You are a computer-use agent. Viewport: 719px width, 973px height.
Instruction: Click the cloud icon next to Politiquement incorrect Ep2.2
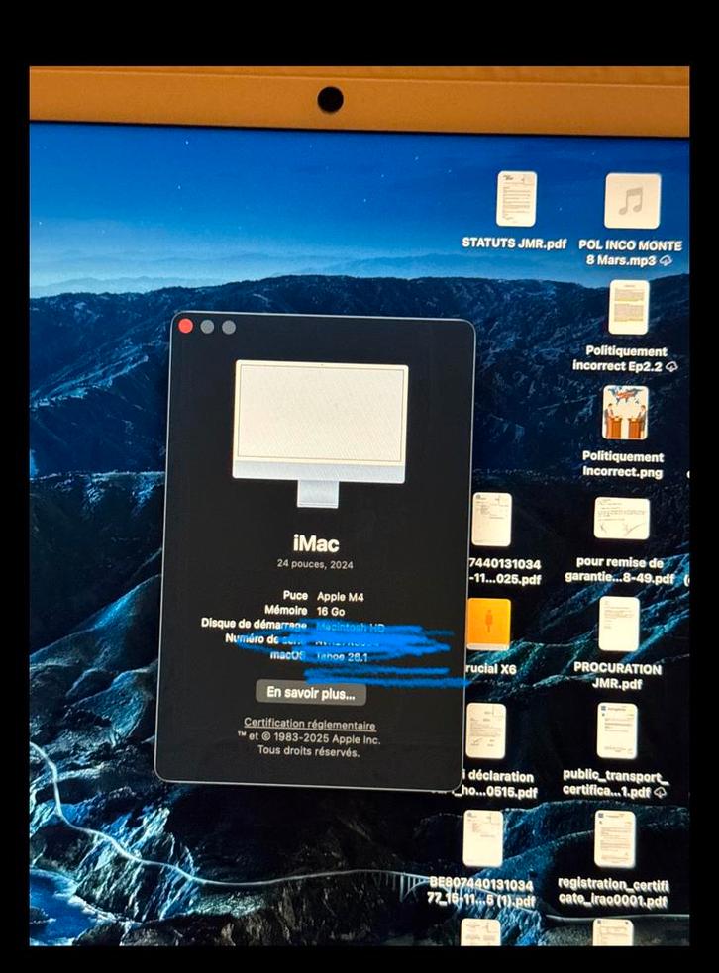click(672, 366)
